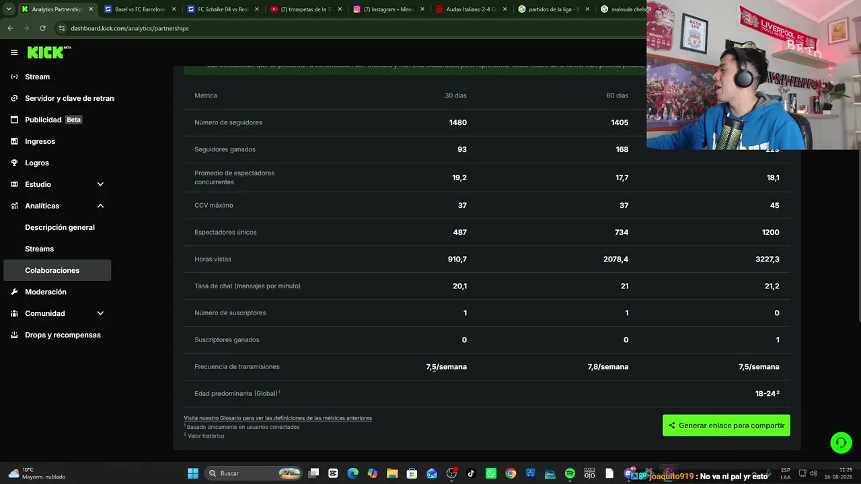Click Generar enlace para compartir button
The image size is (861, 484).
tap(726, 426)
